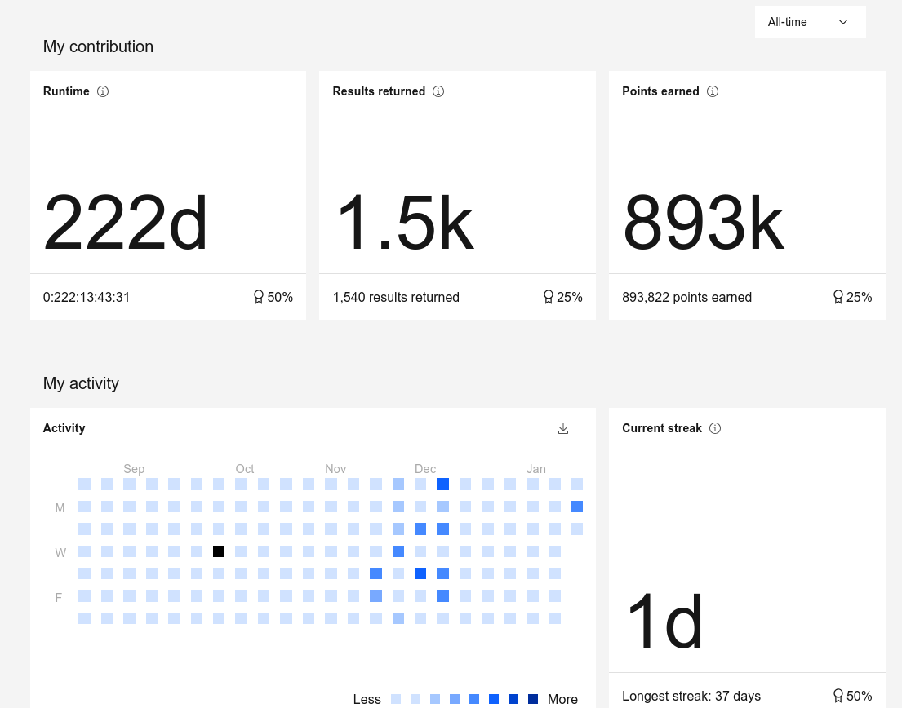Click the Current streak info icon

[x=715, y=428]
